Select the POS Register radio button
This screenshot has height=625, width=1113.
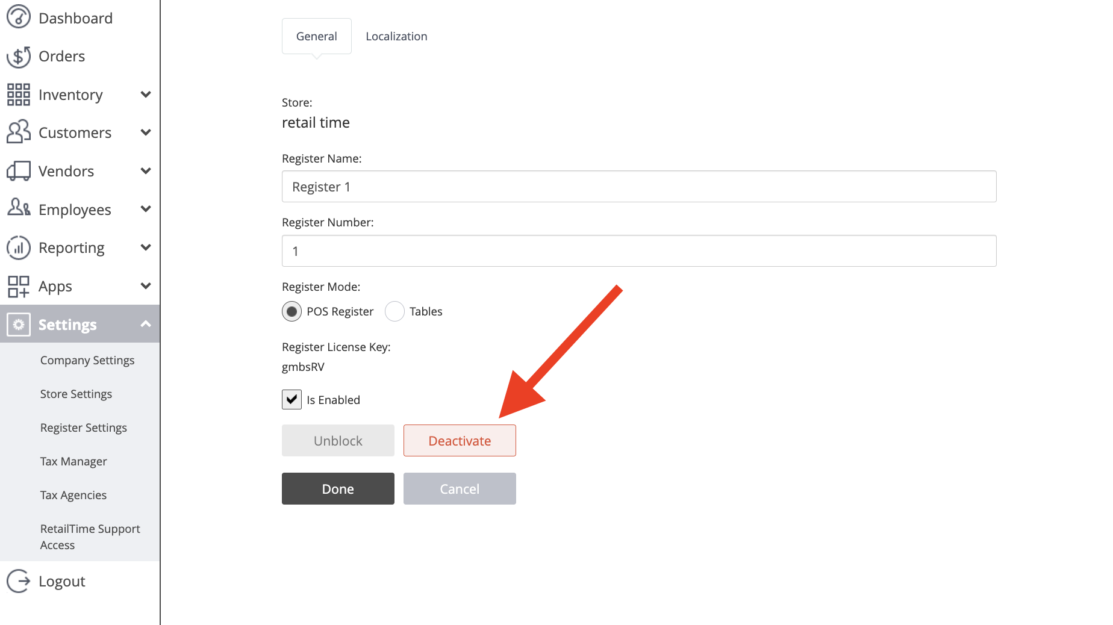click(292, 311)
